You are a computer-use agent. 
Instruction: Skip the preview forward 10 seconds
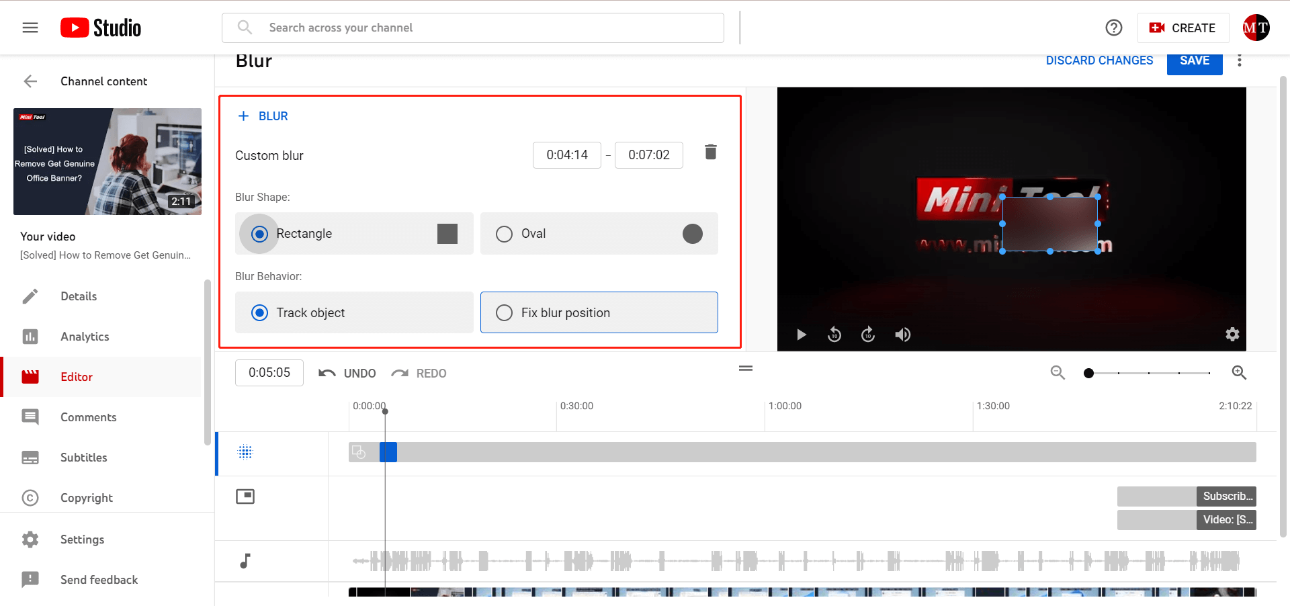pyautogui.click(x=868, y=335)
